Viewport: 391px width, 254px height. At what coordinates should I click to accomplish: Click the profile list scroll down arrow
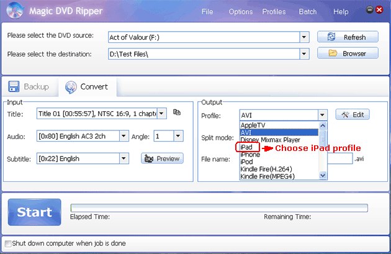pyautogui.click(x=323, y=176)
